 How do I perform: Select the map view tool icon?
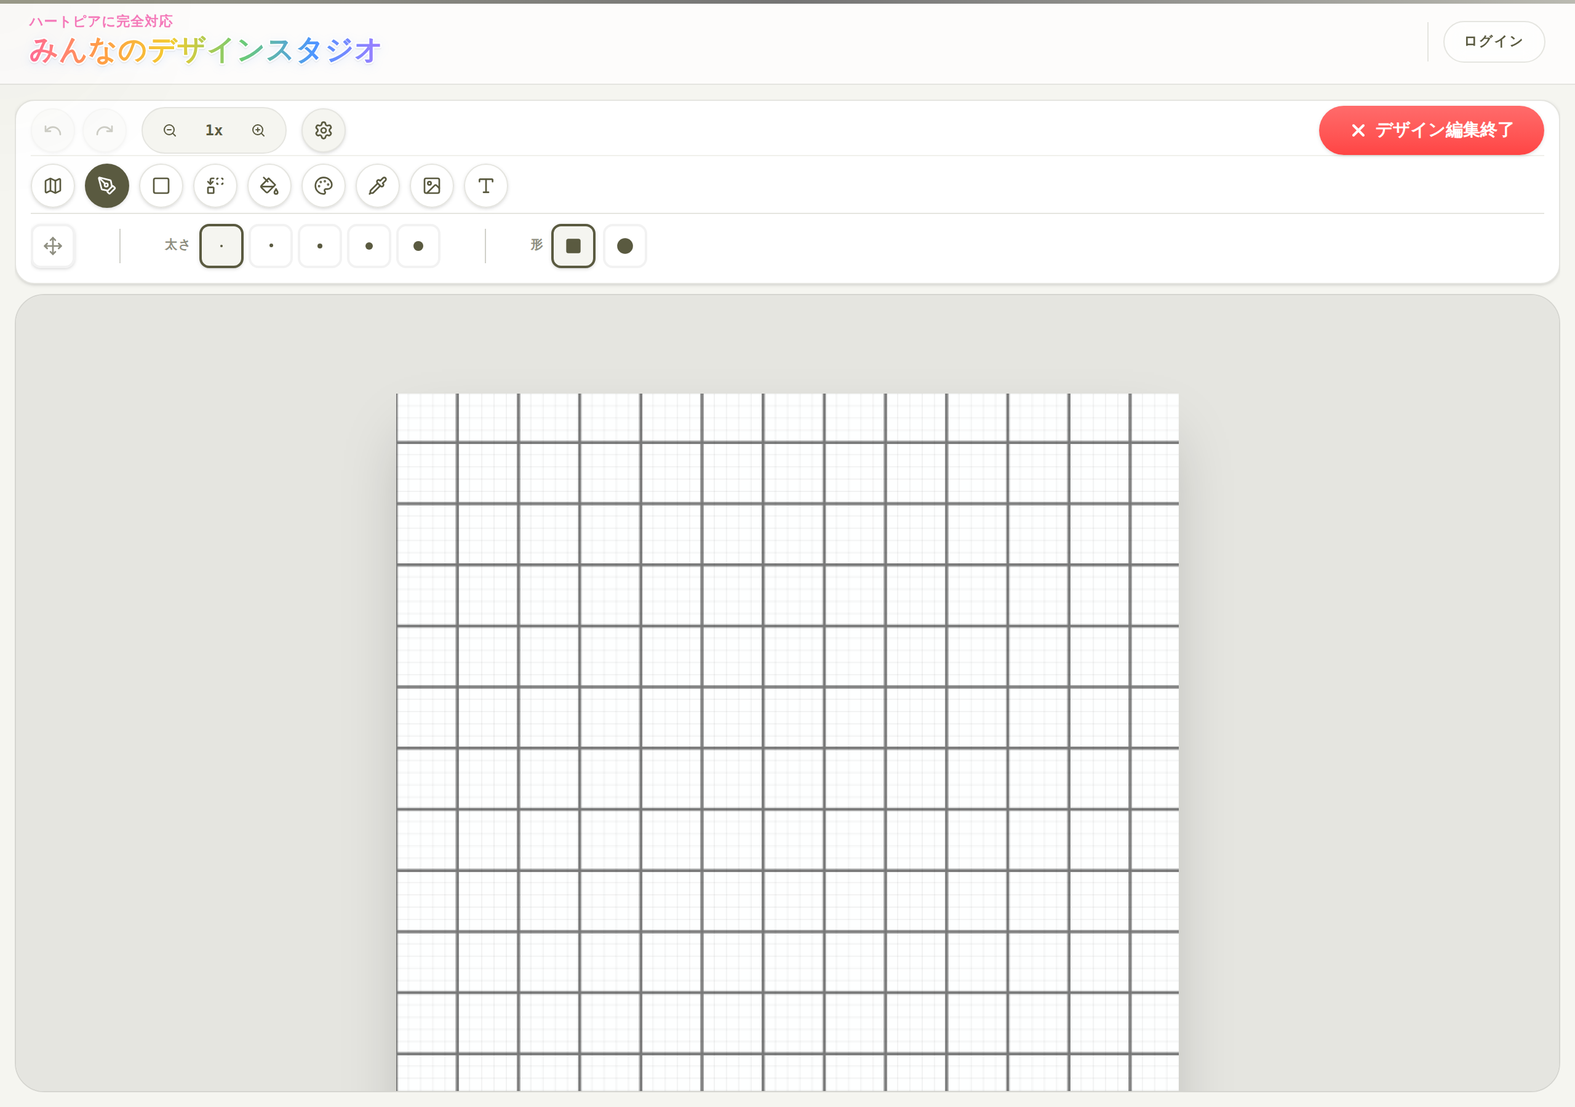tap(53, 186)
